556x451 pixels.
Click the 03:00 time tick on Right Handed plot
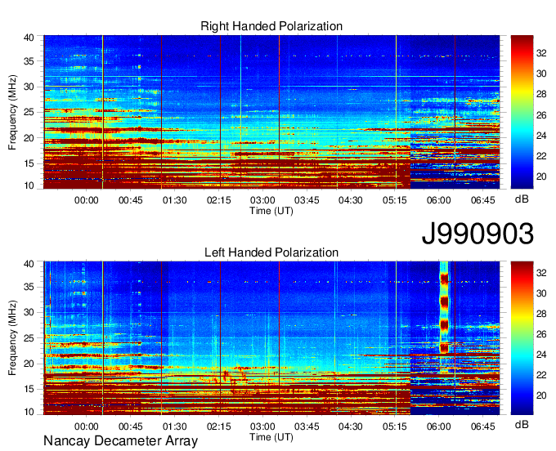[x=262, y=200]
